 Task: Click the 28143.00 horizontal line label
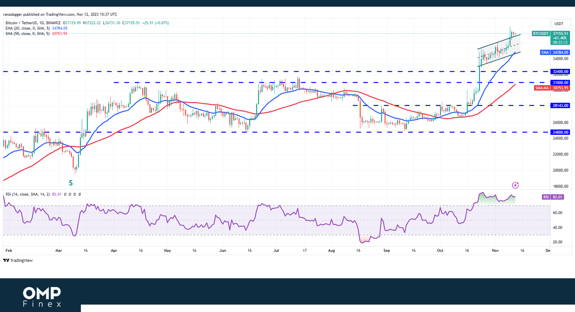[560, 106]
